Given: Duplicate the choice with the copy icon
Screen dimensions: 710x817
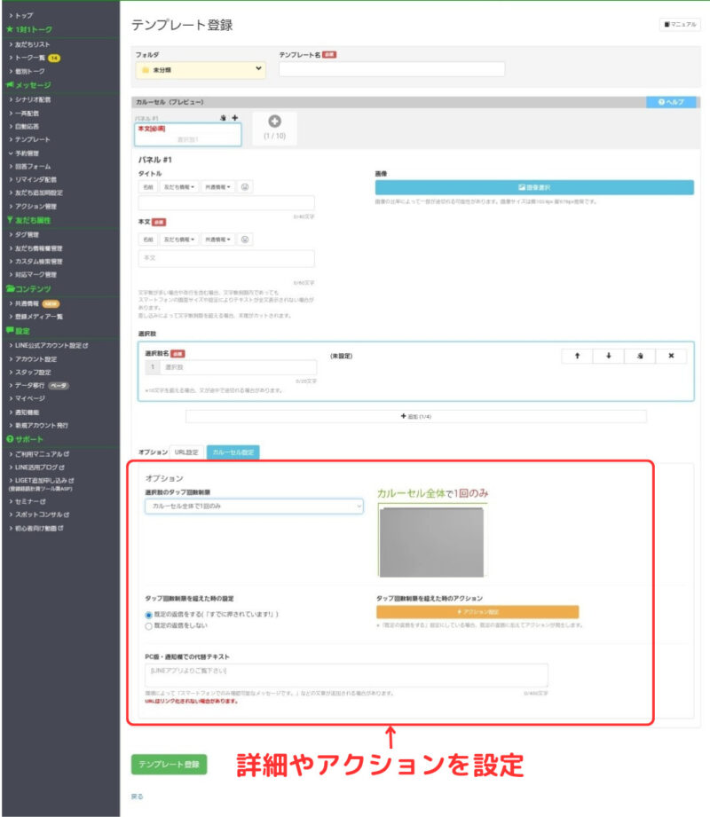Looking at the screenshot, I should pos(640,356).
